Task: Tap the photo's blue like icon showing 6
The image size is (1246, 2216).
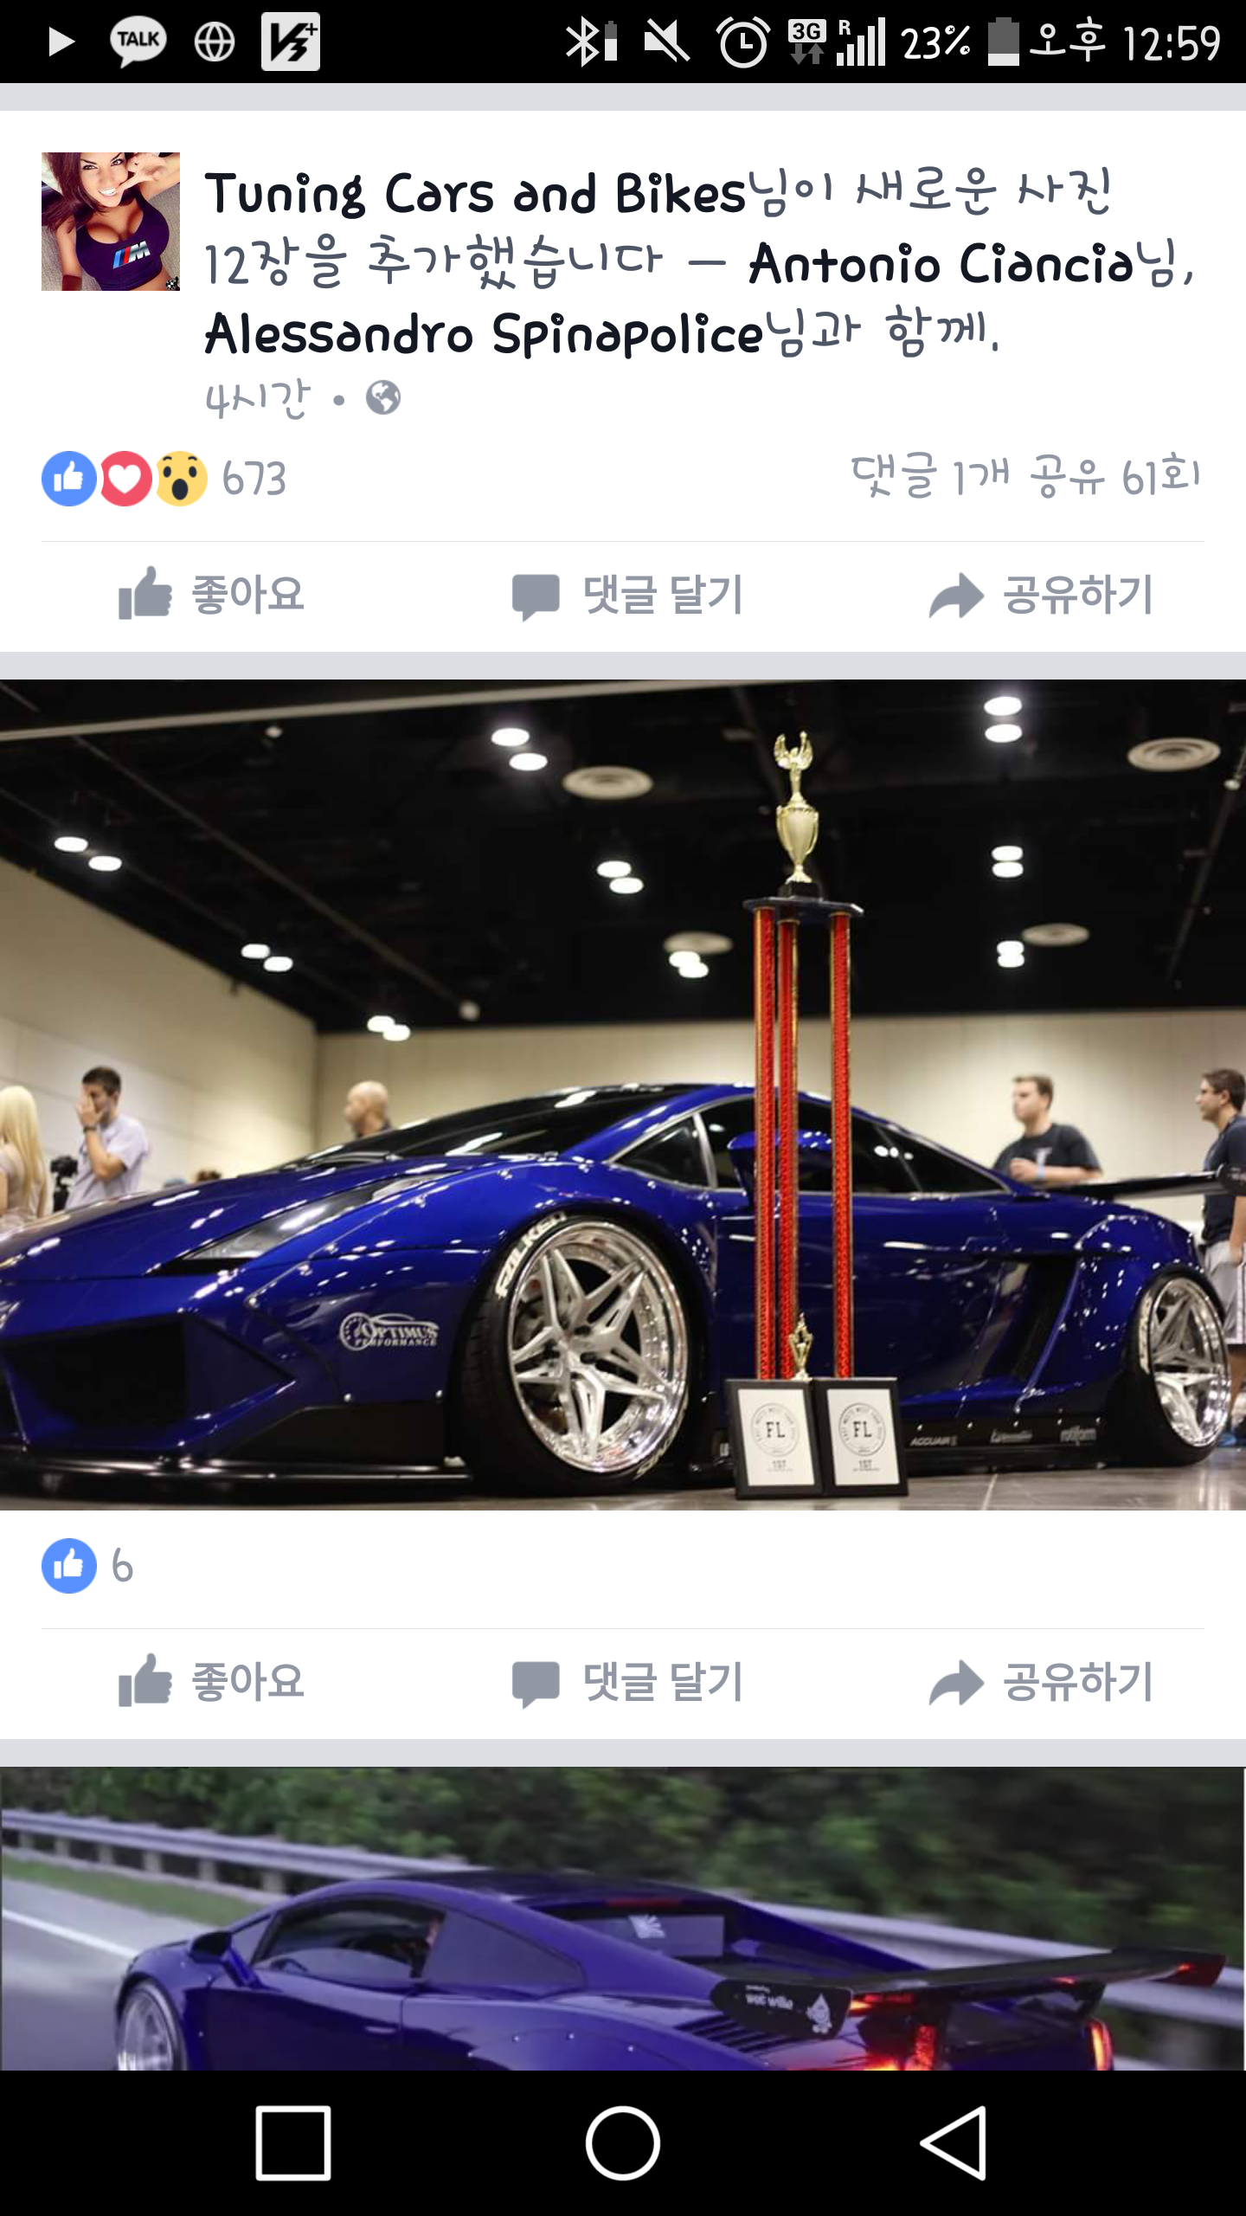Action: tap(69, 1566)
